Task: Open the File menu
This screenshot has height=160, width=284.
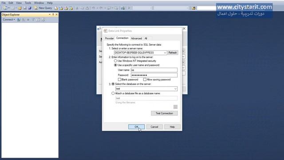Action: tap(4, 3)
